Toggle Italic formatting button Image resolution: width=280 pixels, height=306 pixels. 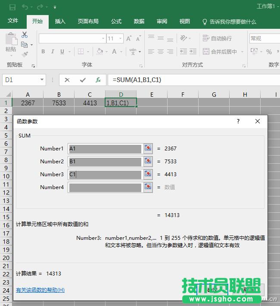point(53,52)
